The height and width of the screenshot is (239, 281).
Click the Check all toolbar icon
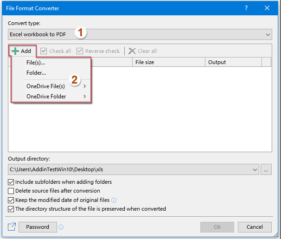click(44, 51)
